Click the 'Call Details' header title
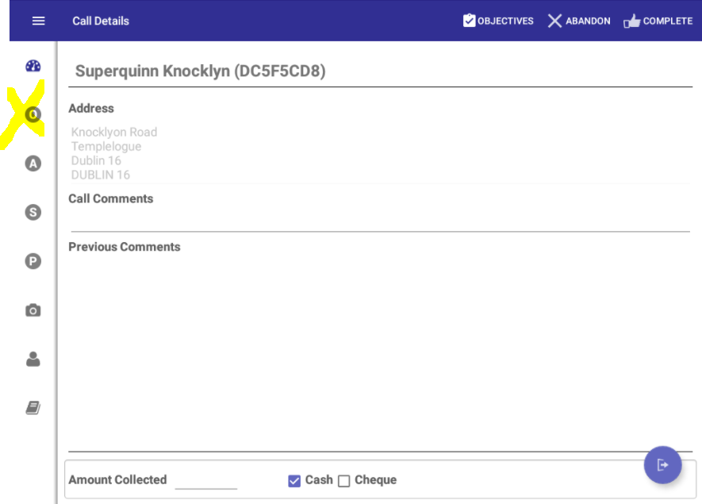 (101, 21)
